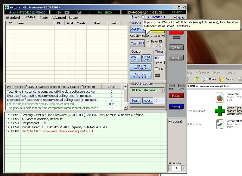Click the Timer period input field
The image size is (242, 176).
click(160, 58)
